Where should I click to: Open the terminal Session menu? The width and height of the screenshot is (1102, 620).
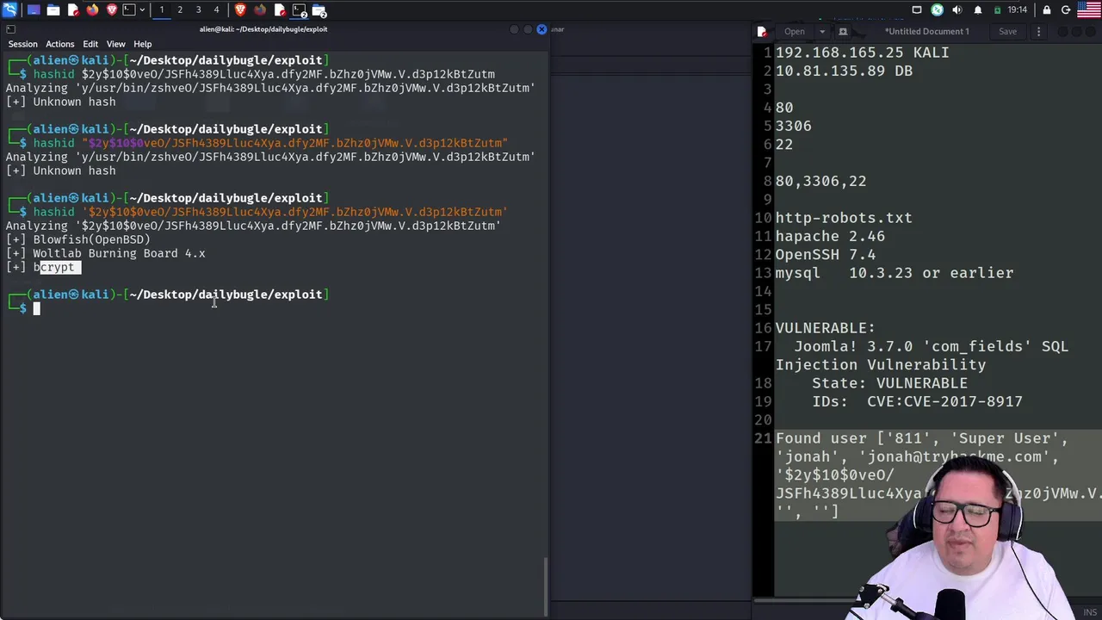[x=23, y=44]
